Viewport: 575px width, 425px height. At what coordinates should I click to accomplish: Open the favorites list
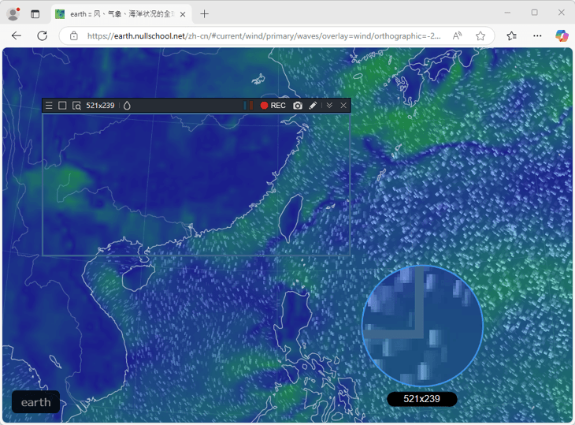(x=511, y=36)
